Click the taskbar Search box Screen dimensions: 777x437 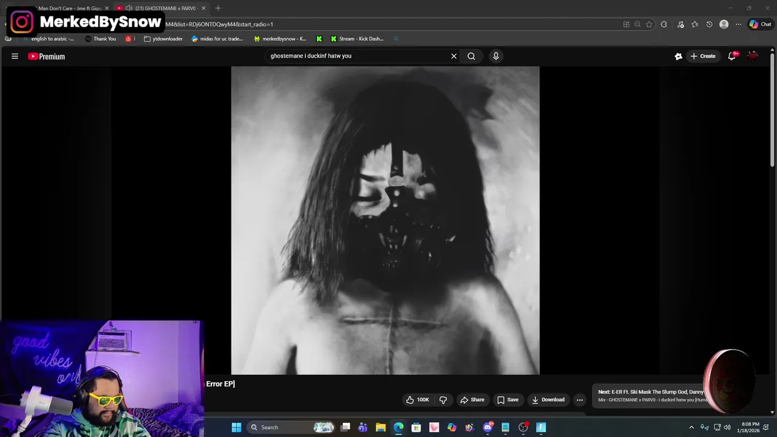291,427
